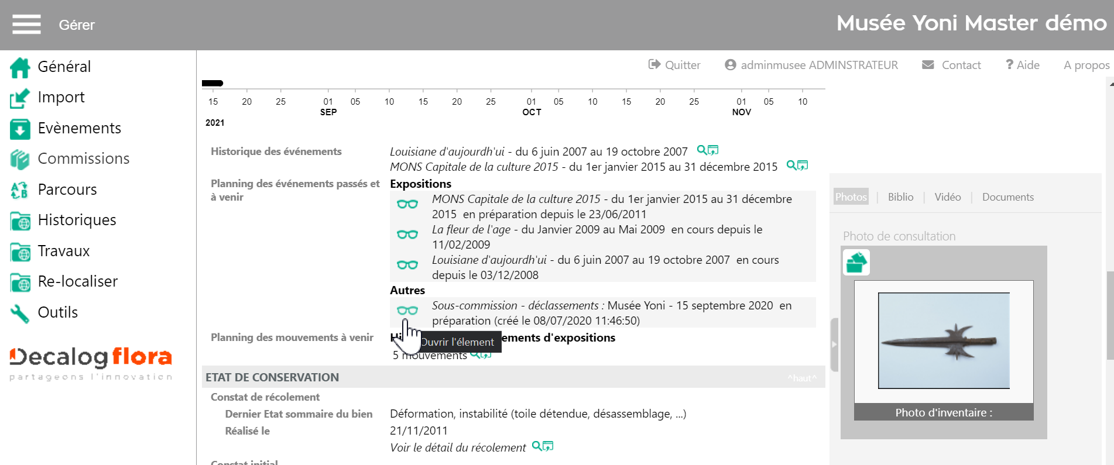The image size is (1114, 465).
Task: Click the Quitter link
Action: pos(674,65)
